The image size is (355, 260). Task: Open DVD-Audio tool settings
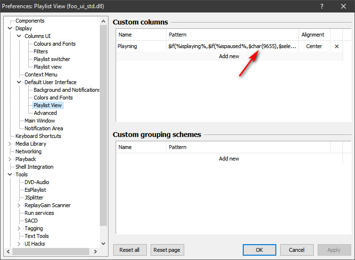pyautogui.click(x=36, y=182)
